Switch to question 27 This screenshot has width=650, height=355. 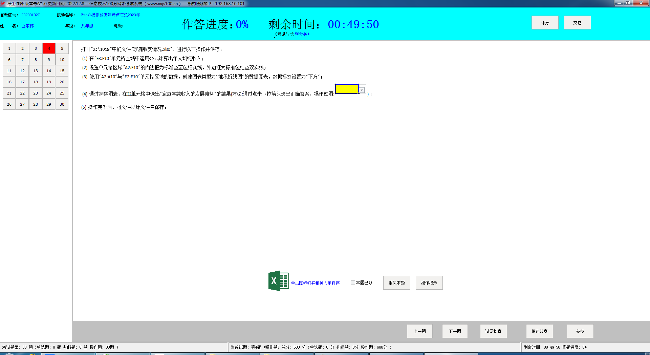pyautogui.click(x=22, y=104)
